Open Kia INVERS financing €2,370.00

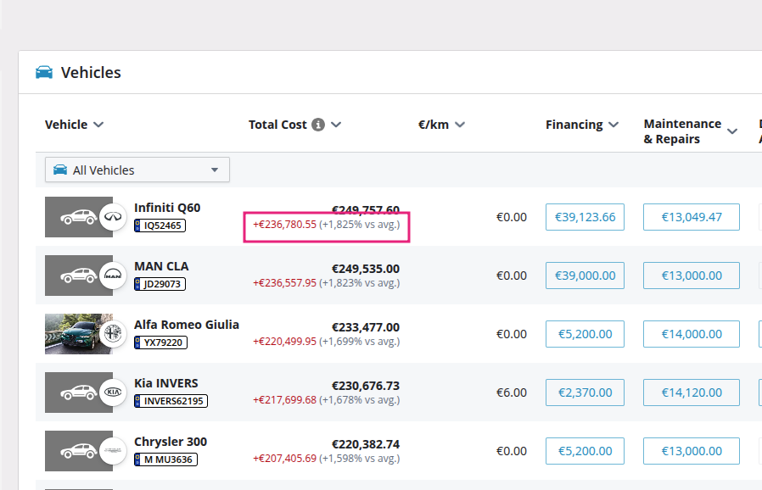click(x=585, y=393)
